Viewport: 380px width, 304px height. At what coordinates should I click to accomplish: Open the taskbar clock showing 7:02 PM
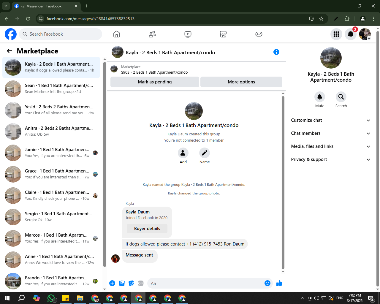click(355, 298)
